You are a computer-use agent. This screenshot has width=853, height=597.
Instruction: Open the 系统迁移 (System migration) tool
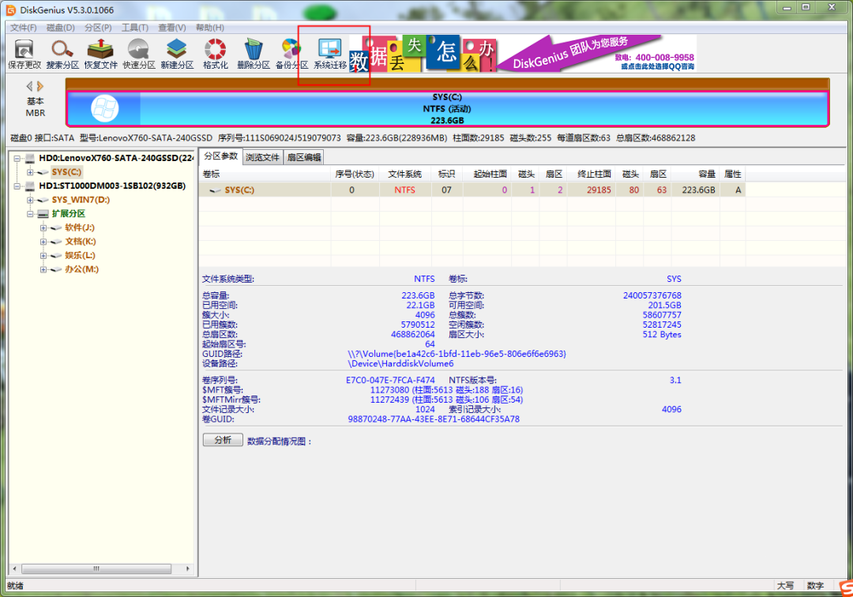tap(330, 52)
